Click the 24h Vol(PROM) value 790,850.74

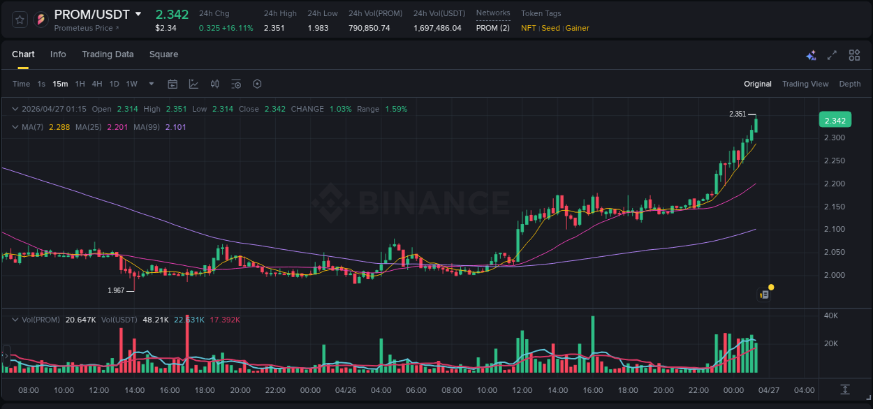pyautogui.click(x=369, y=28)
